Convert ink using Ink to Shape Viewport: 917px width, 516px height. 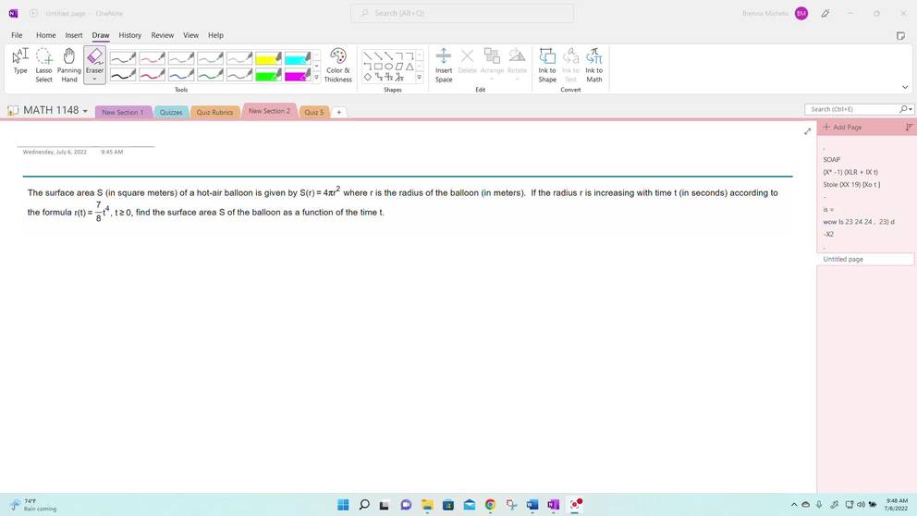pos(547,65)
